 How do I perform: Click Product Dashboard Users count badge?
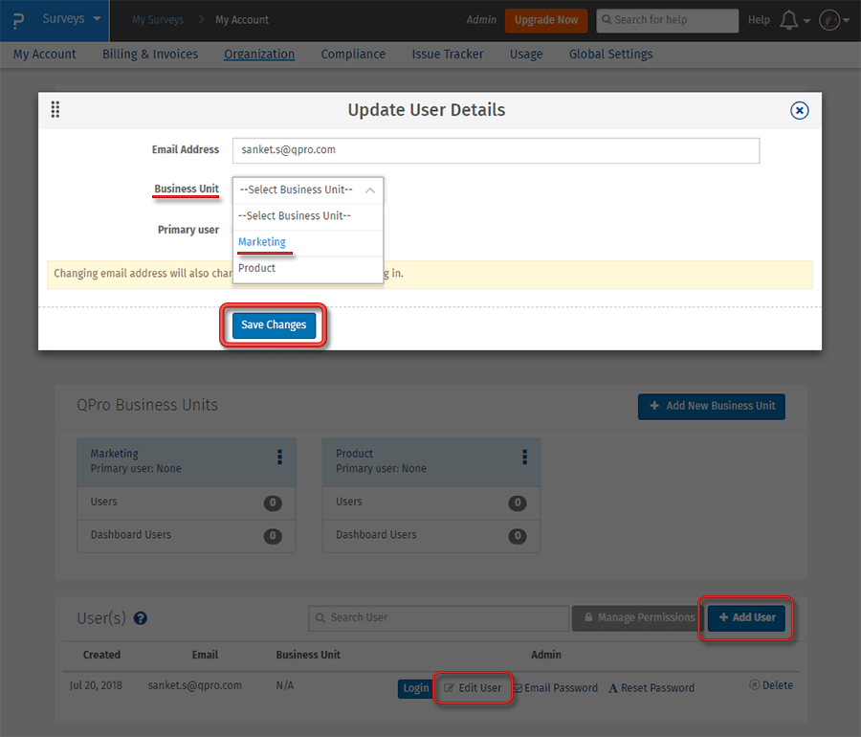518,536
